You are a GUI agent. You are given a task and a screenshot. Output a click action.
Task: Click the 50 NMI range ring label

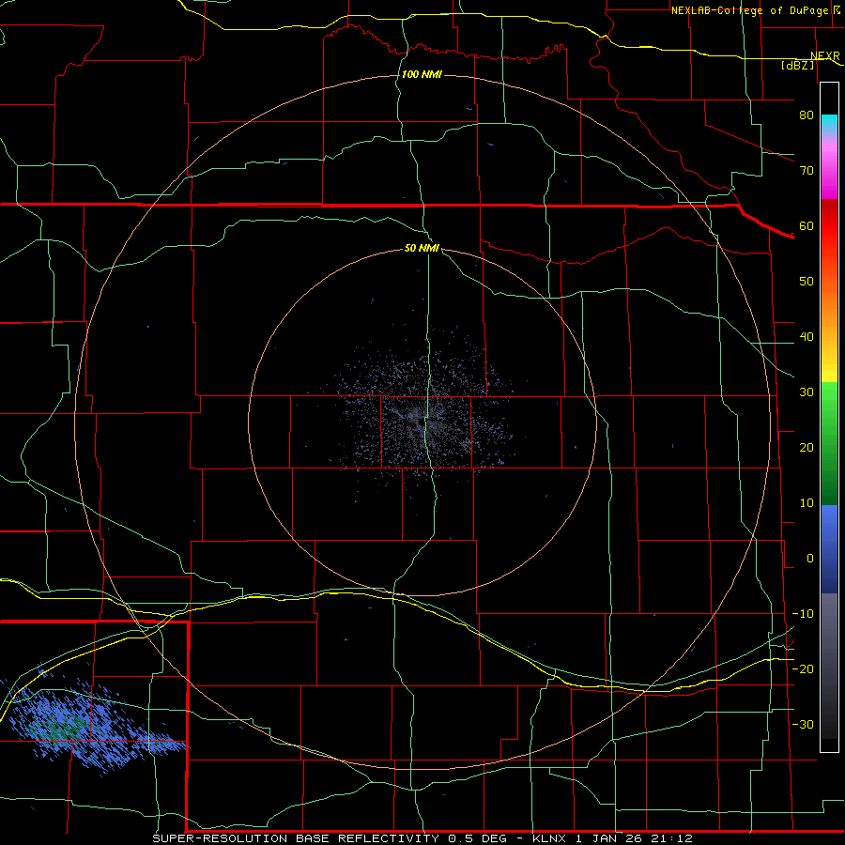pyautogui.click(x=422, y=248)
